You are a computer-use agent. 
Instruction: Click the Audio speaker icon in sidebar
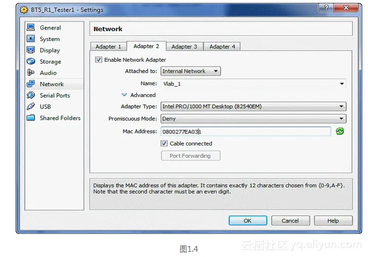[x=31, y=73]
